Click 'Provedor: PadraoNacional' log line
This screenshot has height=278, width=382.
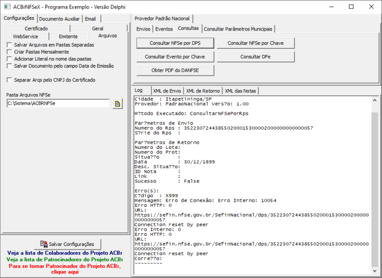pos(192,104)
